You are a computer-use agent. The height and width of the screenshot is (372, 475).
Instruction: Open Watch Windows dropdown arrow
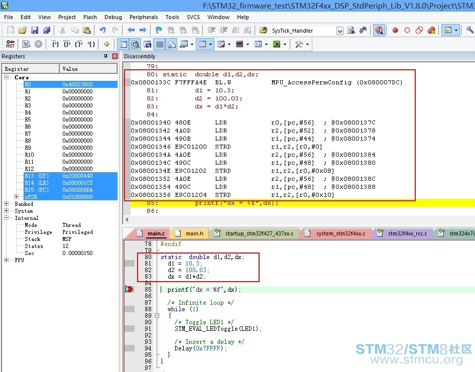pyautogui.click(x=192, y=45)
